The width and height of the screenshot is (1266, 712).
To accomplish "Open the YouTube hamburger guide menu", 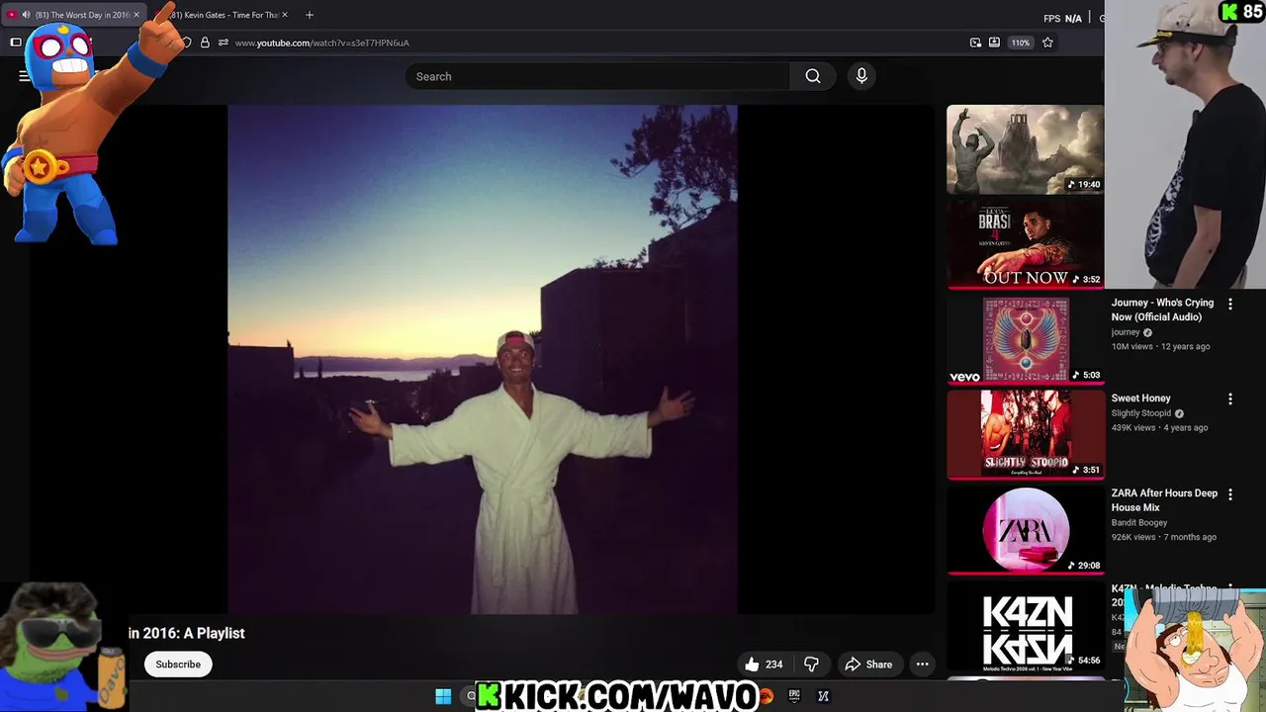I will pyautogui.click(x=25, y=76).
